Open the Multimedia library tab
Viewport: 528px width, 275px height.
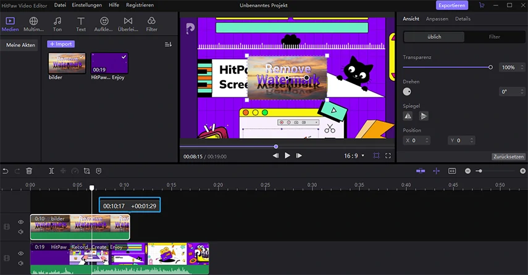[33, 25]
